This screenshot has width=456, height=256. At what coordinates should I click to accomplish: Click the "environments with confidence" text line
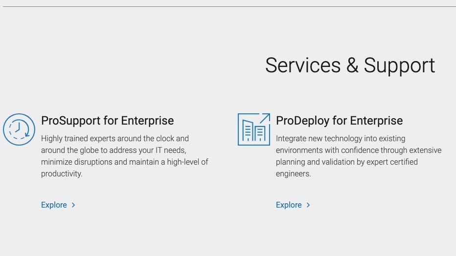(359, 150)
